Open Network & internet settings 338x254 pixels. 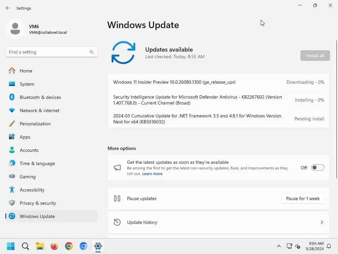click(51, 110)
